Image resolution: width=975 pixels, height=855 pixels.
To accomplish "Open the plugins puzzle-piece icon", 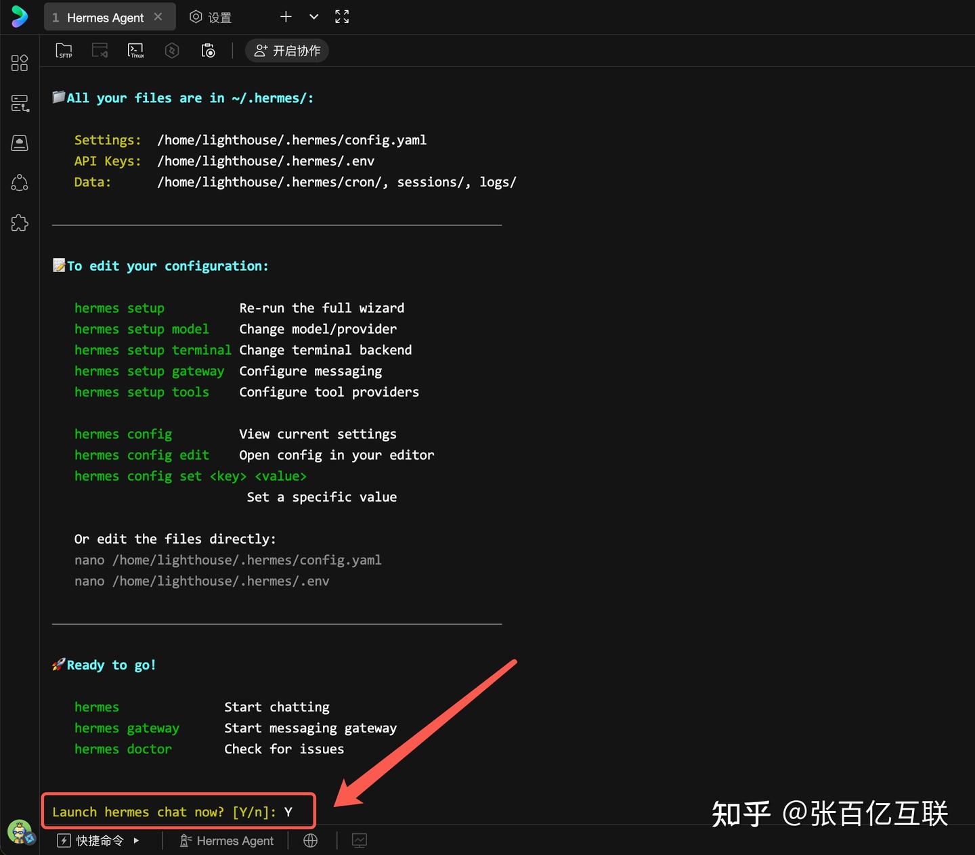I will click(x=20, y=223).
